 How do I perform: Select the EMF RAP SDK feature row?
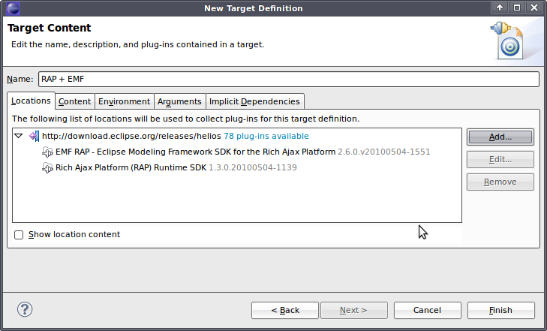click(236, 152)
